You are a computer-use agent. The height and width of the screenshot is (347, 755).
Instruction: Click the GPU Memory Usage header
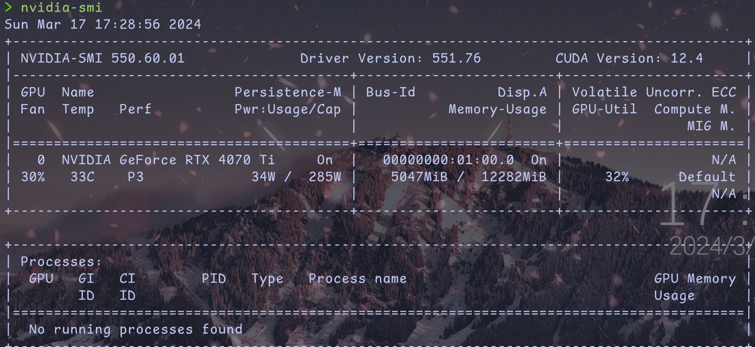695,287
